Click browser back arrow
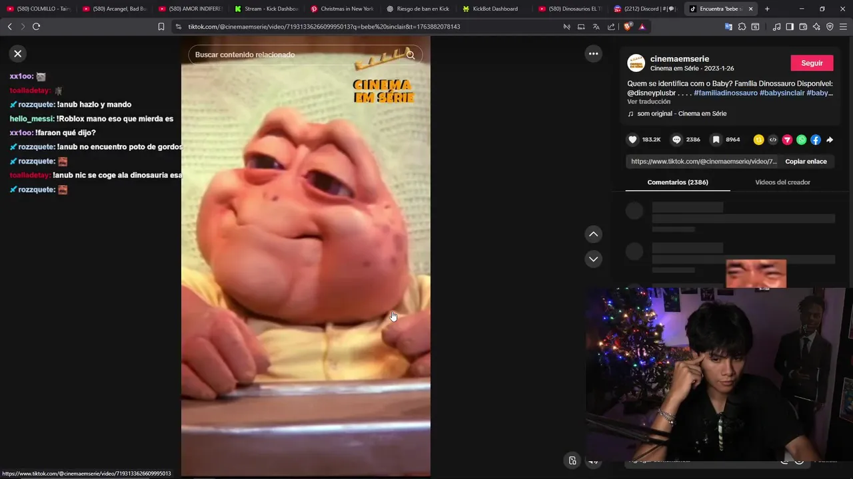 tap(9, 27)
